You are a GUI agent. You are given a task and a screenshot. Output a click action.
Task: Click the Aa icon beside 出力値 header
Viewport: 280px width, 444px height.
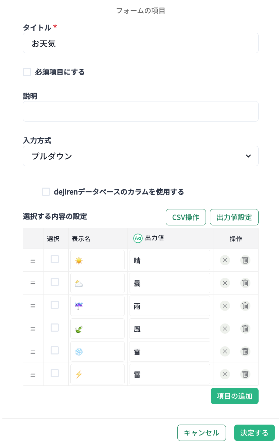point(138,238)
